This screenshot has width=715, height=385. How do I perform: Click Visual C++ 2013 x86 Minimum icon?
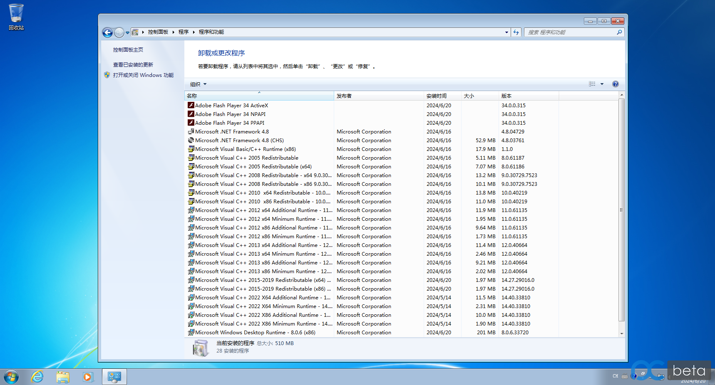[191, 271]
